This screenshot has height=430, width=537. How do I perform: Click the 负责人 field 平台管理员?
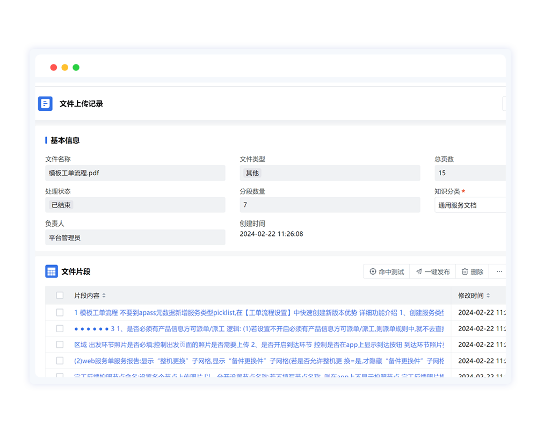135,238
